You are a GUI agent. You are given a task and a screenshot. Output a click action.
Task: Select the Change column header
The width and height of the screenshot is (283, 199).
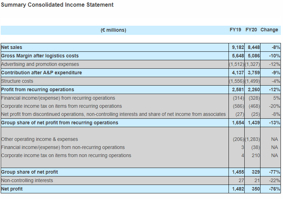[269, 30]
